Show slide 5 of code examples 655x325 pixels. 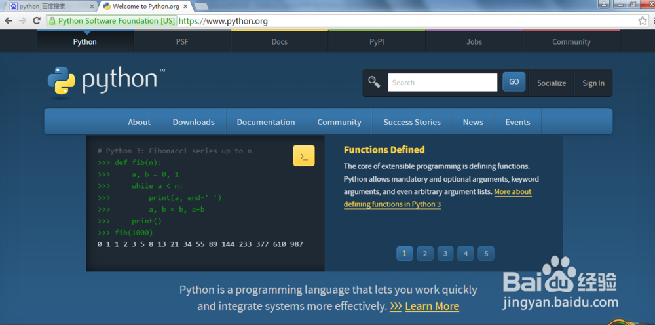(486, 253)
